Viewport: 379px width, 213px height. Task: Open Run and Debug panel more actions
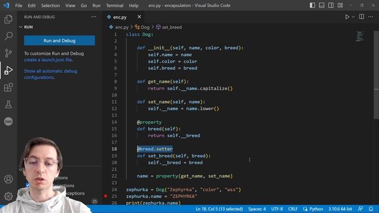pos(94,17)
